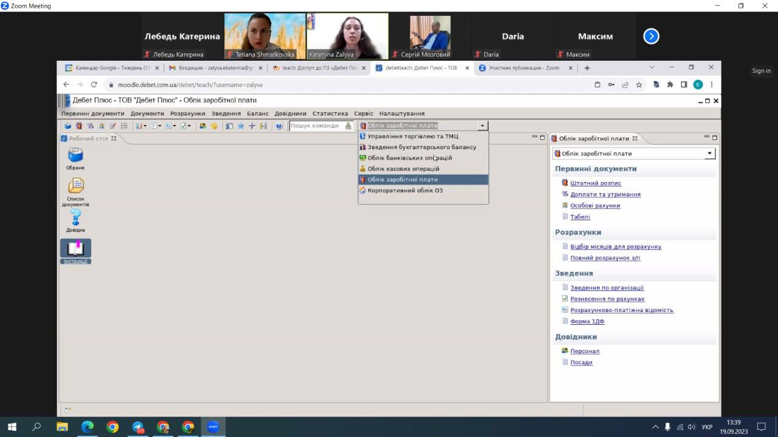This screenshot has height=437, width=778.
Task: Click the Zoom participants next arrow
Action: [x=651, y=36]
